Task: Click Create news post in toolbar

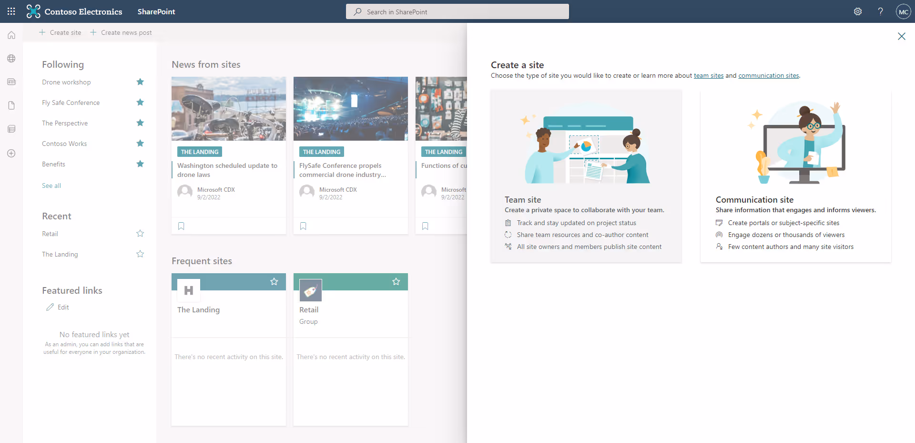Action: 121,32
